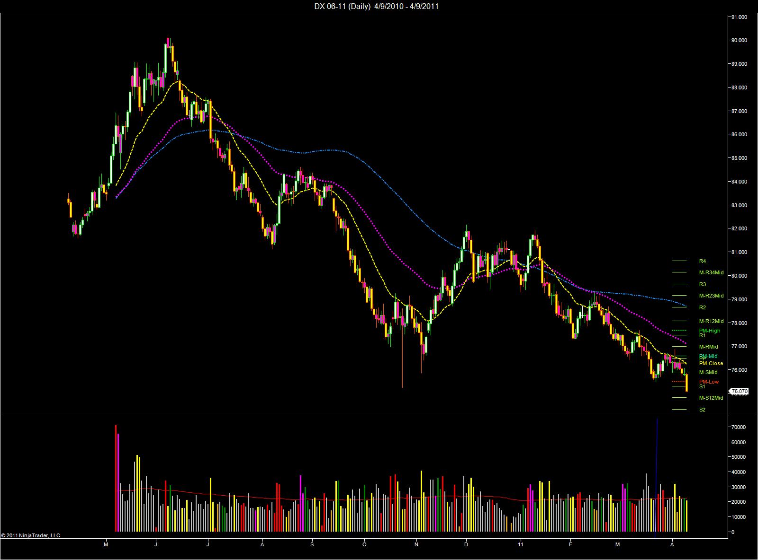Click the M-S12Mid support label
The height and width of the screenshot is (560, 758).
(711, 398)
